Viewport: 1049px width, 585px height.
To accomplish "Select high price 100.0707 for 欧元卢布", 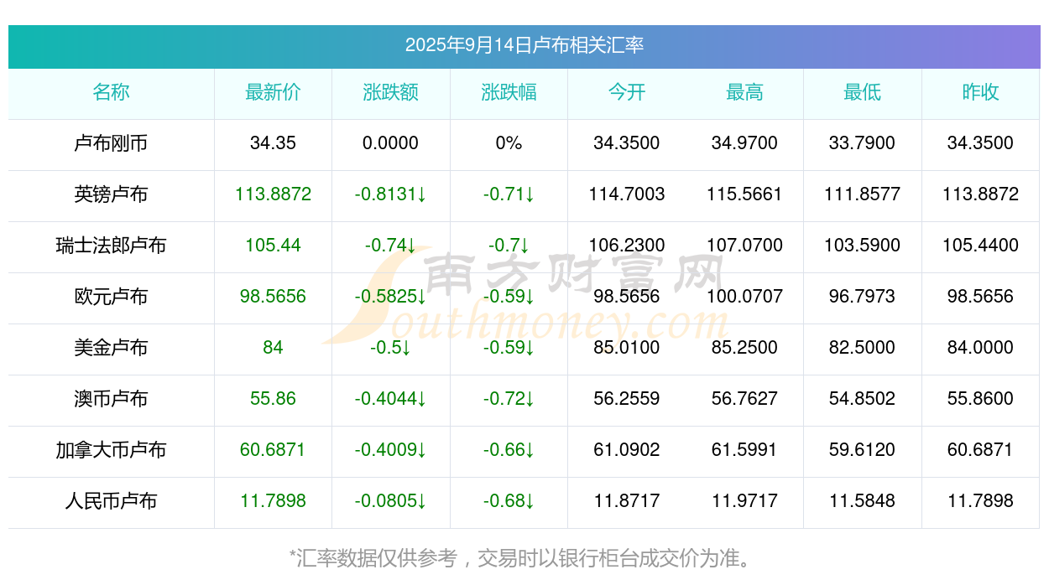I will click(744, 297).
